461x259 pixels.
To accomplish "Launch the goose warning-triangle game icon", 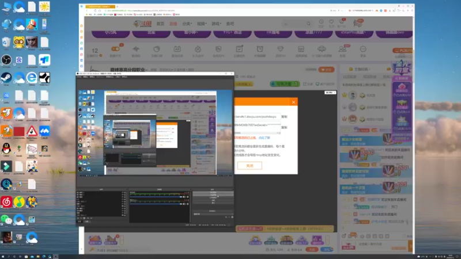I will coord(32,131).
